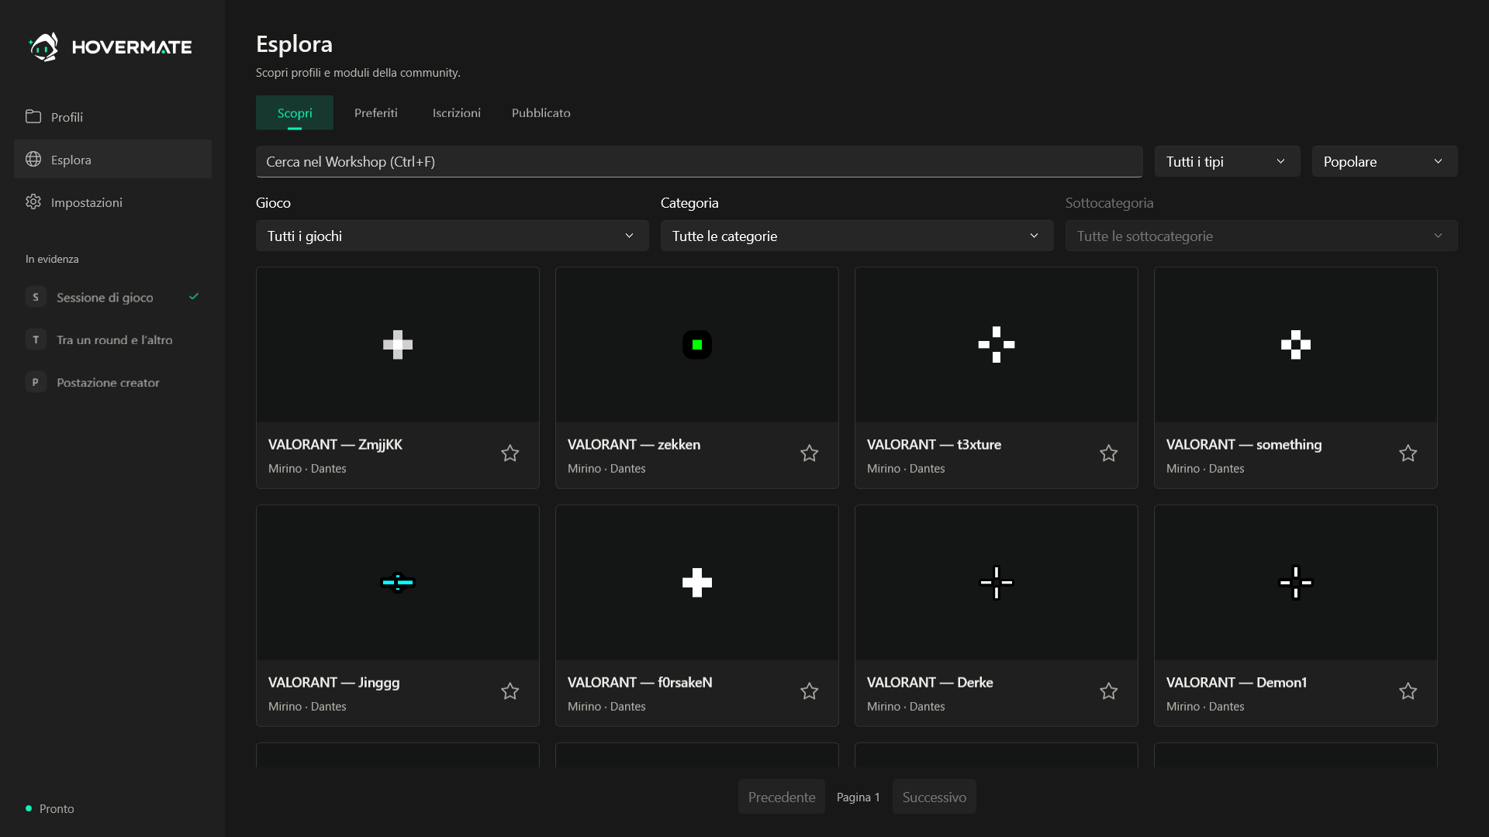Star the VALORANT — t3xture crosshair
The image size is (1489, 837).
(x=1108, y=453)
